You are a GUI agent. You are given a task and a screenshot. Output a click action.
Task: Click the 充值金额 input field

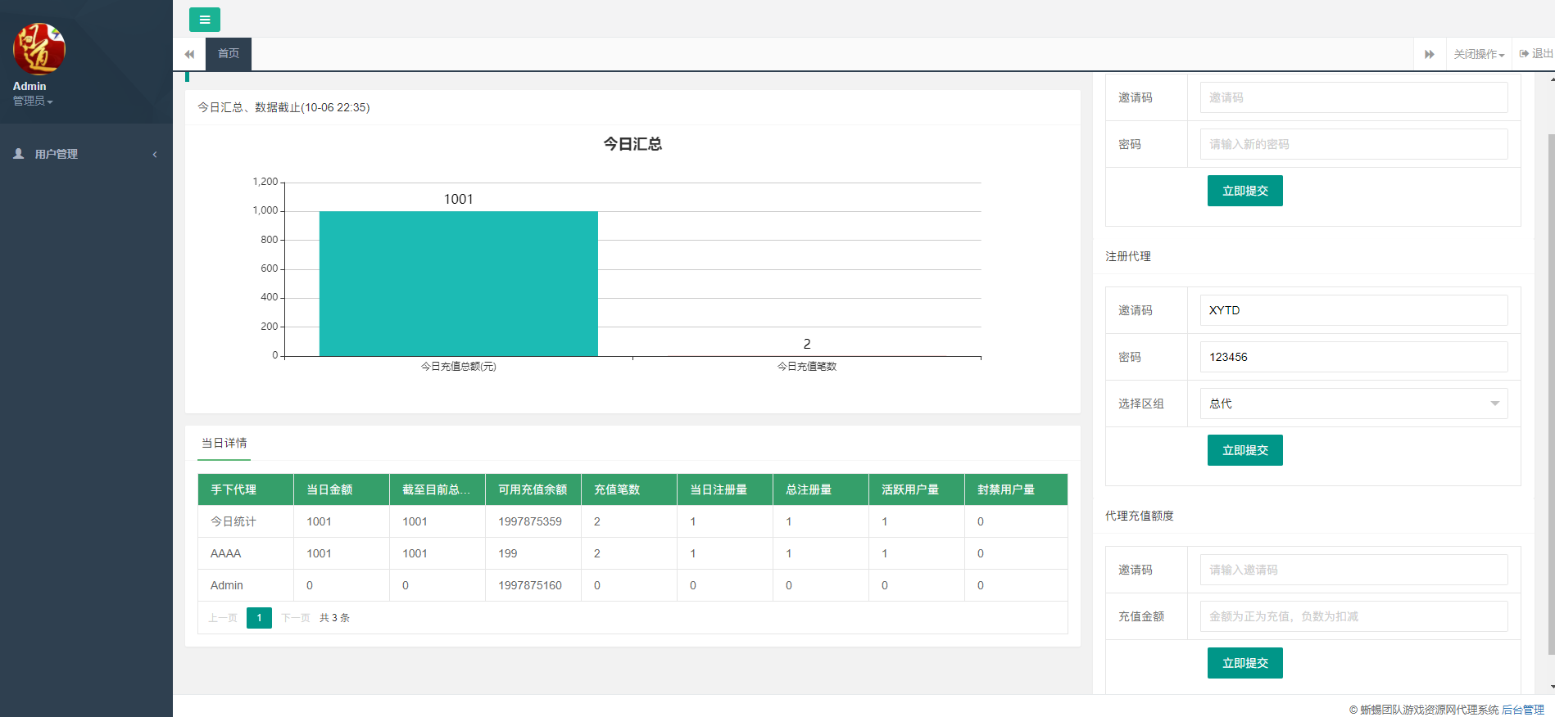click(x=1353, y=616)
